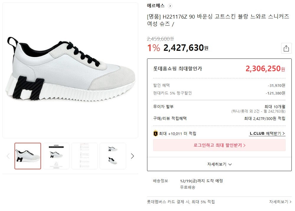This screenshot has width=295, height=211.
Task: Expand the 자세히보기 discount details section
Action: (219, 164)
